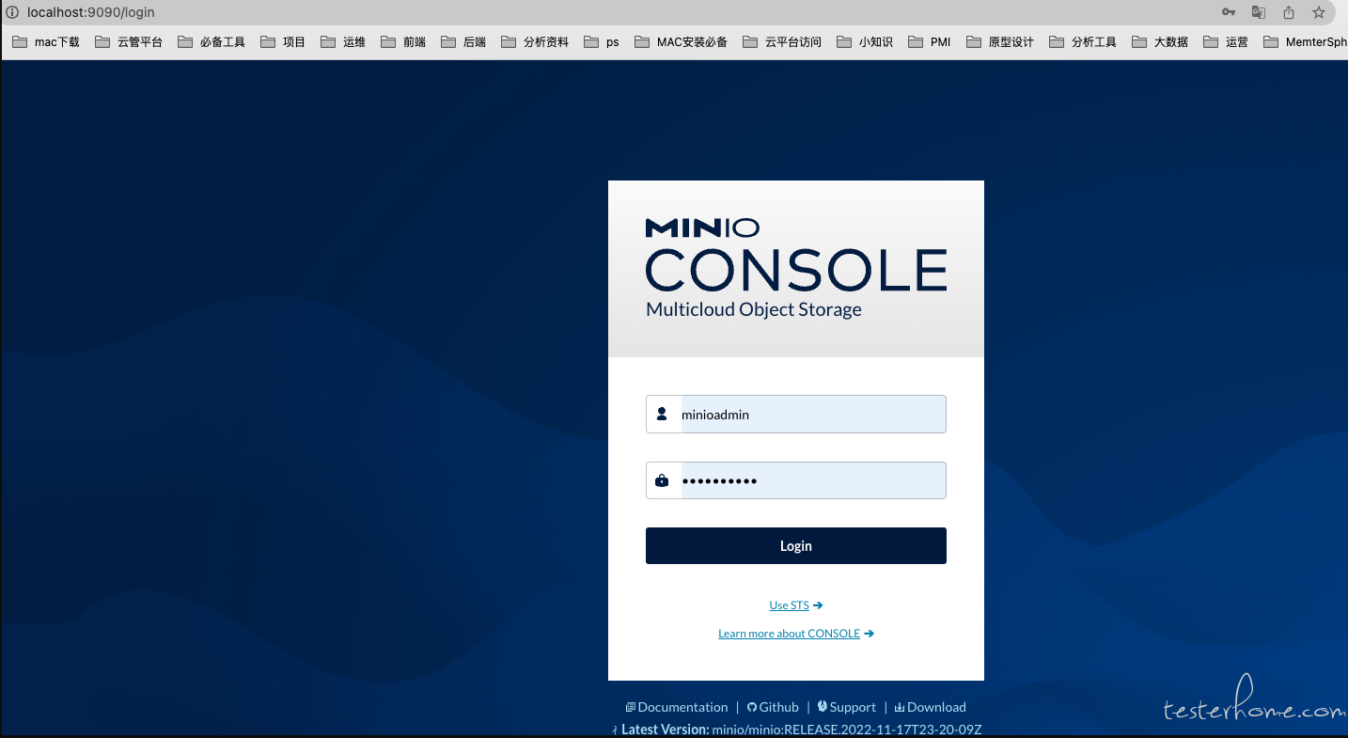Open the 原型设计 bookmark folder
The image size is (1348, 738).
coord(1000,42)
